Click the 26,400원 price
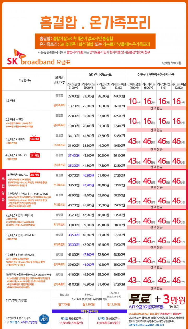 point(89,126)
